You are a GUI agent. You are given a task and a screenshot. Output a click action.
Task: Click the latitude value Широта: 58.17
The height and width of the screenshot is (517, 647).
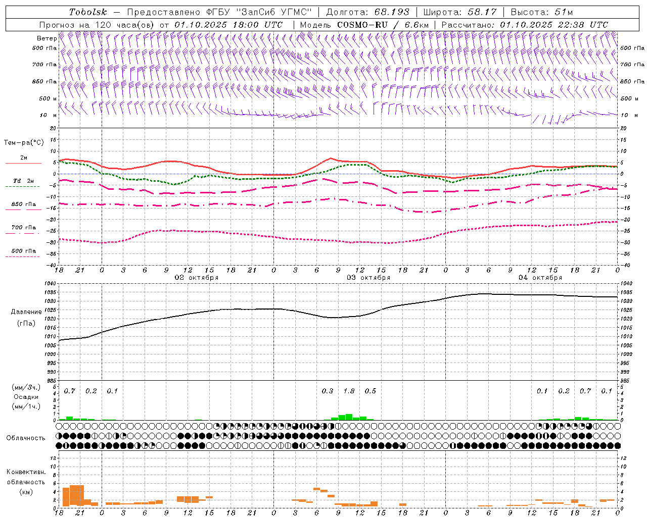[460, 12]
